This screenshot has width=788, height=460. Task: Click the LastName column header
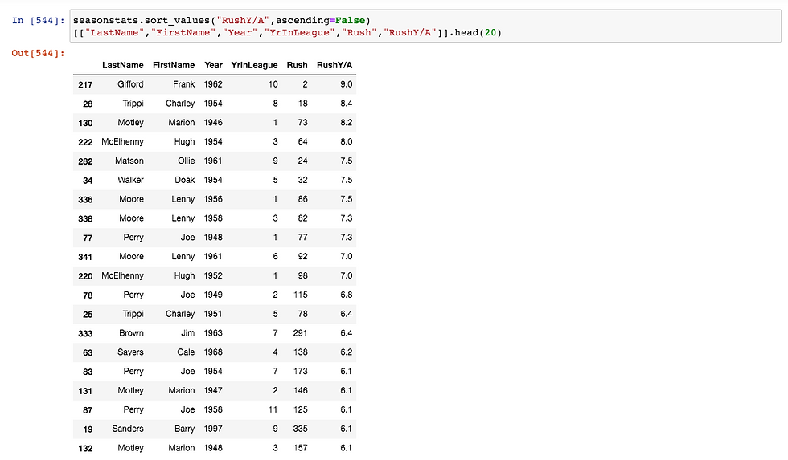(122, 65)
